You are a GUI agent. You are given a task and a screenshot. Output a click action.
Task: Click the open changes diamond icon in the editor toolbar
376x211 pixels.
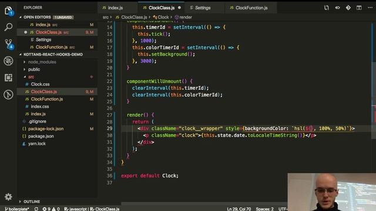tap(348, 8)
